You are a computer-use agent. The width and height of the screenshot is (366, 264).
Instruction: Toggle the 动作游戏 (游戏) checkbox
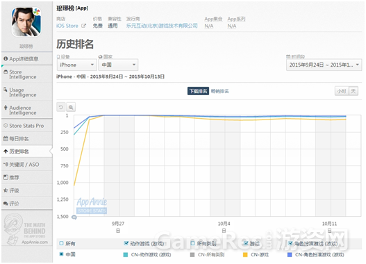(x=126, y=243)
